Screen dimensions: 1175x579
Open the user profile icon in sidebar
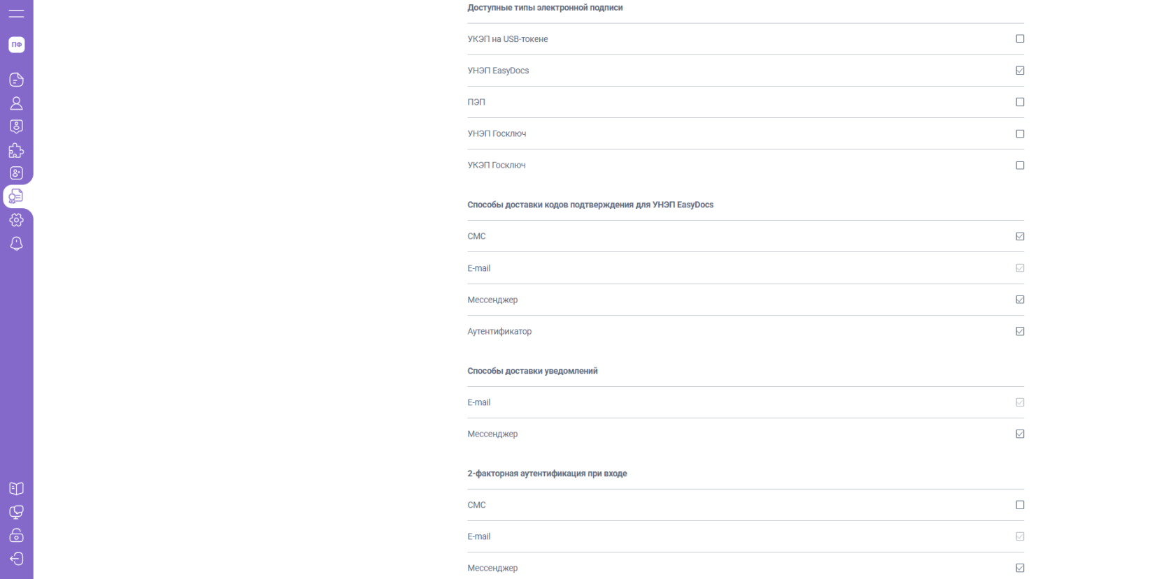tap(16, 103)
